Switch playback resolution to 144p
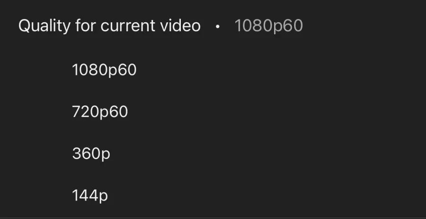The image size is (426, 219). [x=90, y=195]
